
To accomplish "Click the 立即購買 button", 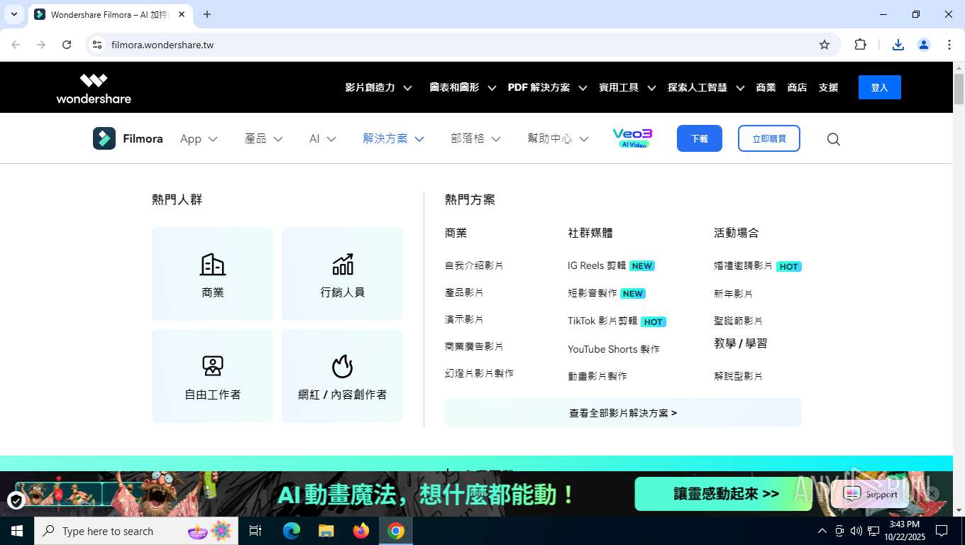I will 768,138.
